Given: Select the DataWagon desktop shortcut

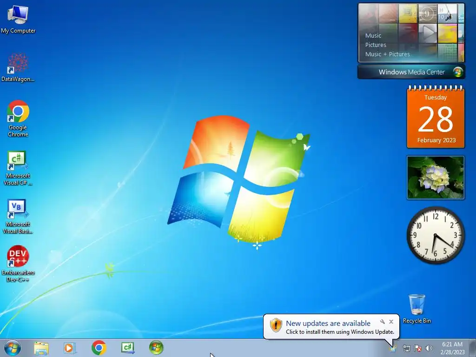Looking at the screenshot, I should (18, 67).
